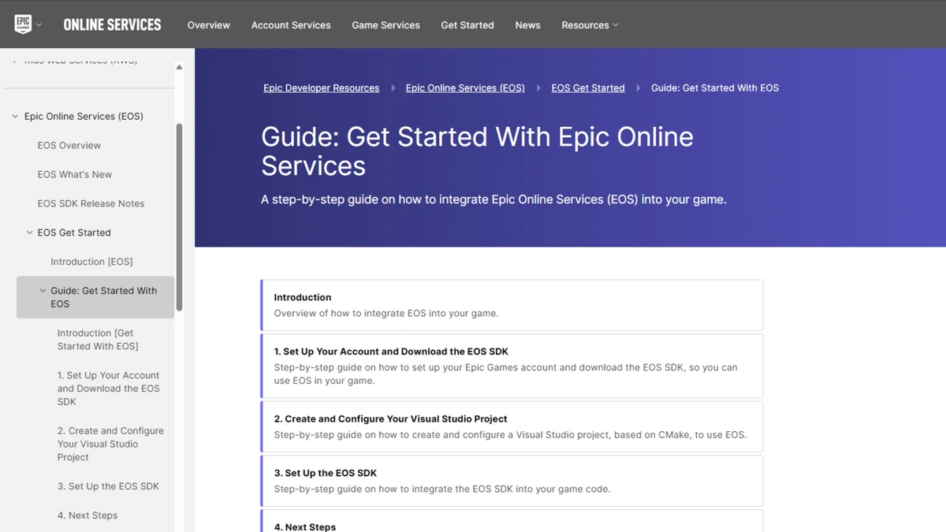Navigate to EOS Get Started breadcrumb link

point(587,88)
